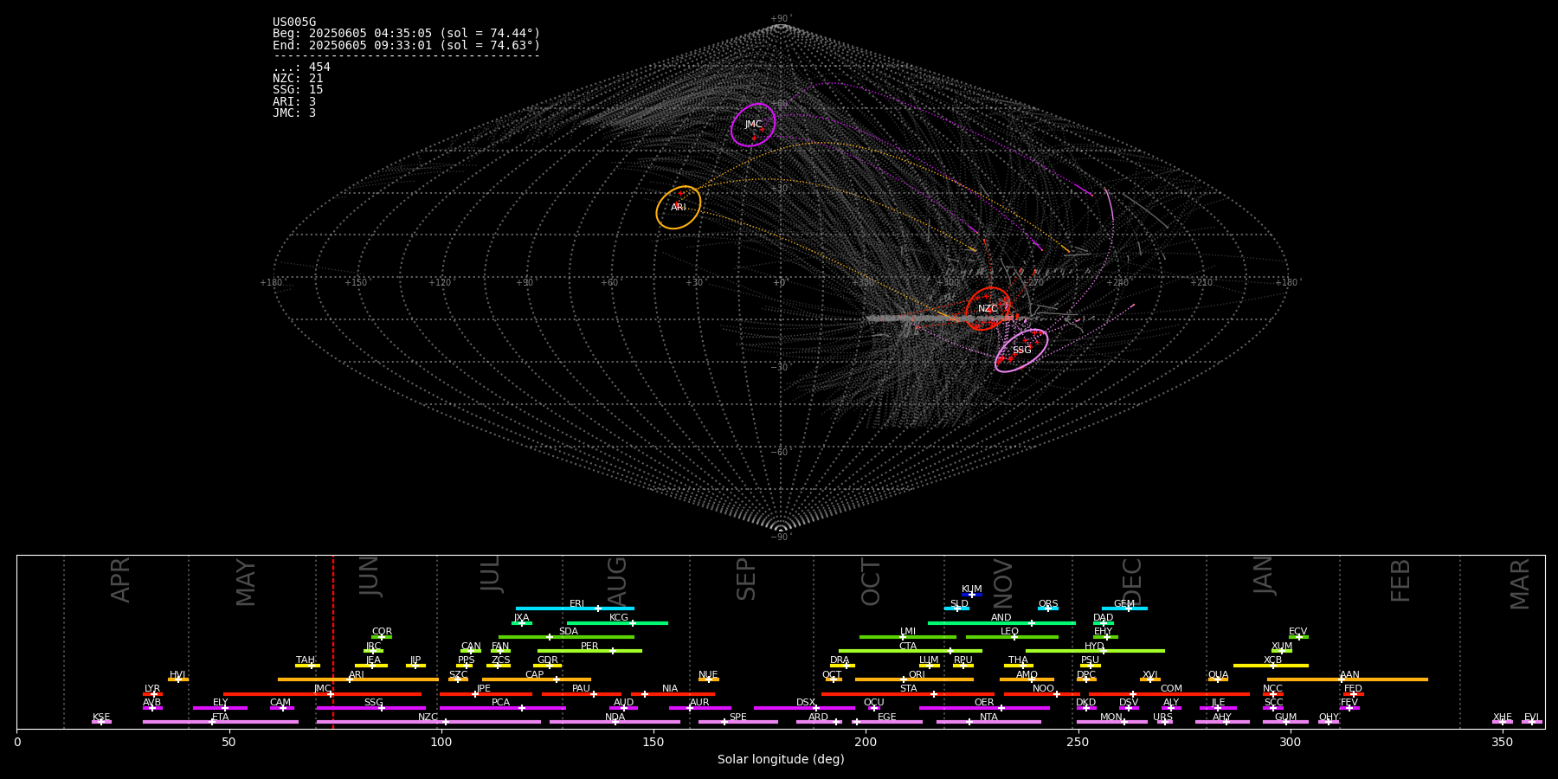Click the AND shower bar in timeline
The image size is (1558, 779).
point(1001,623)
